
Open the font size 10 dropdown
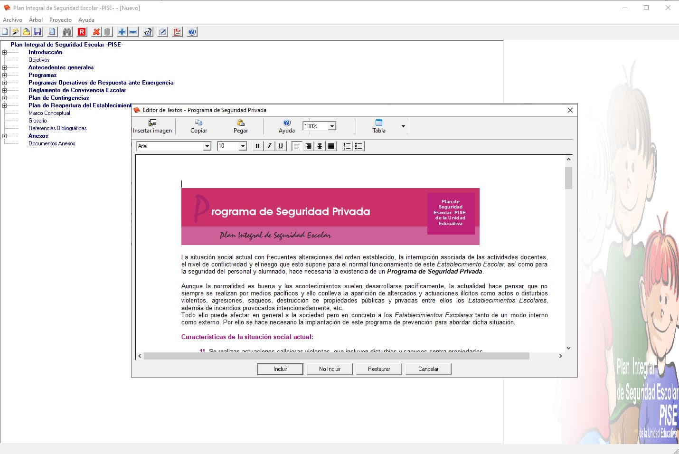[243, 146]
